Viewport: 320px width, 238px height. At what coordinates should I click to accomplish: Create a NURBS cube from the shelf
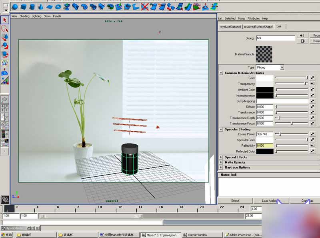[x=24, y=7]
